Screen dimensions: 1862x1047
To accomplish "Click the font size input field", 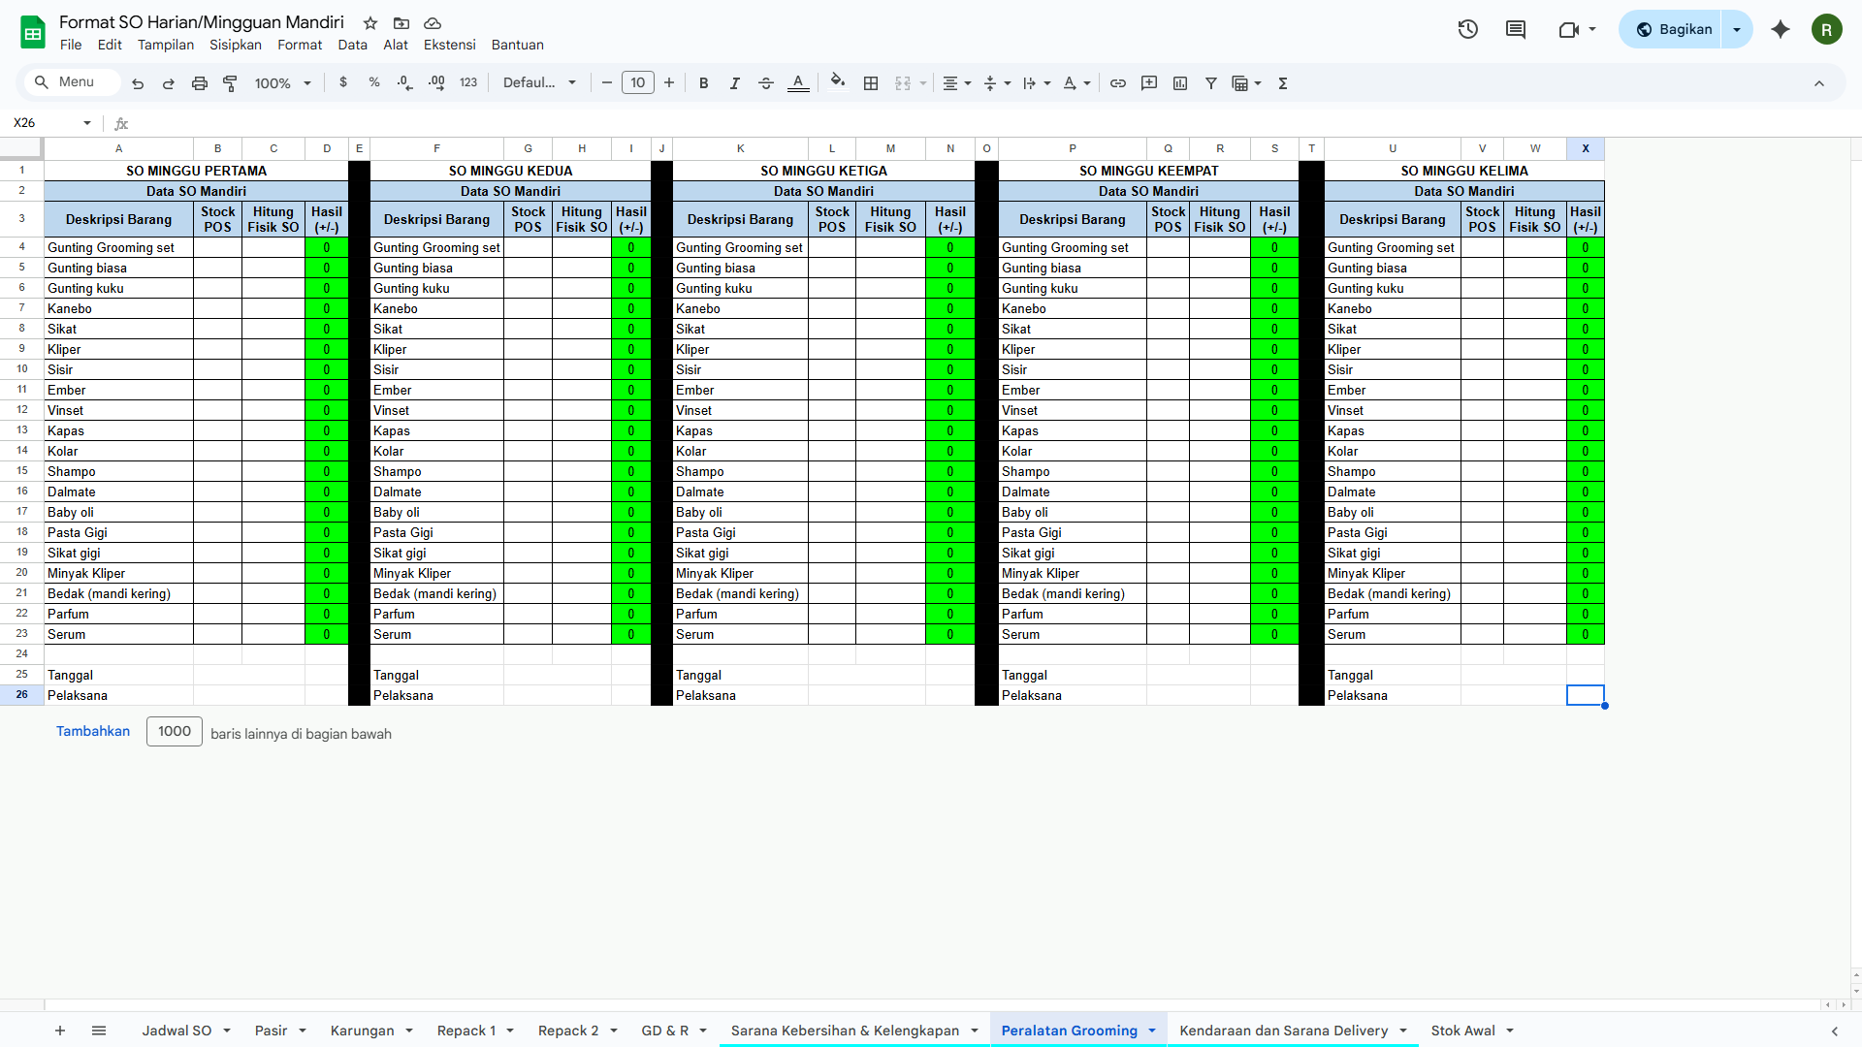I will [x=638, y=83].
